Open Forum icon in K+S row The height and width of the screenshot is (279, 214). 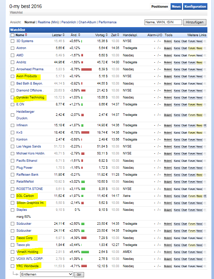coord(192,133)
